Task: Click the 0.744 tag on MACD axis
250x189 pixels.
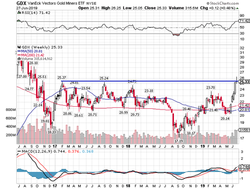Action: [x=244, y=166]
